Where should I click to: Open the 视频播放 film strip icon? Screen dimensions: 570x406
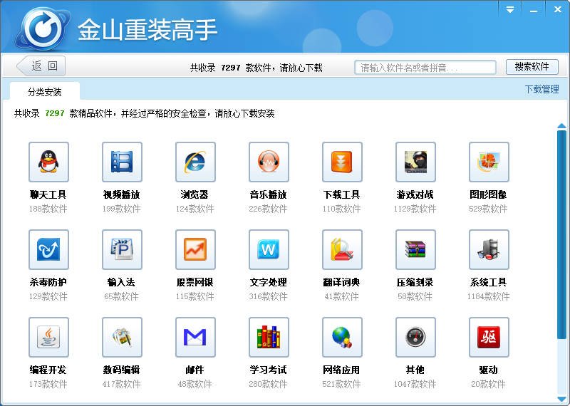coord(122,162)
